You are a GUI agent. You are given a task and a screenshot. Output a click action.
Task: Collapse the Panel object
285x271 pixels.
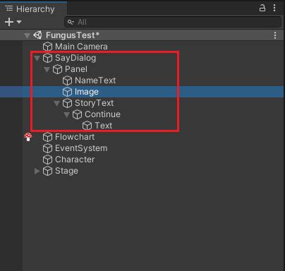coord(47,69)
